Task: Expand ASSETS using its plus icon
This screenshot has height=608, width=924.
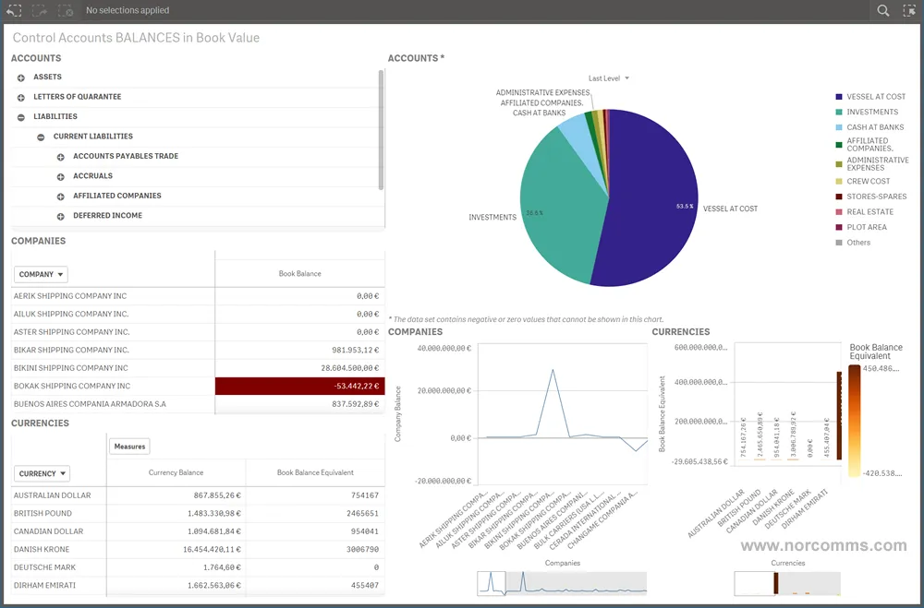Action: tap(20, 77)
